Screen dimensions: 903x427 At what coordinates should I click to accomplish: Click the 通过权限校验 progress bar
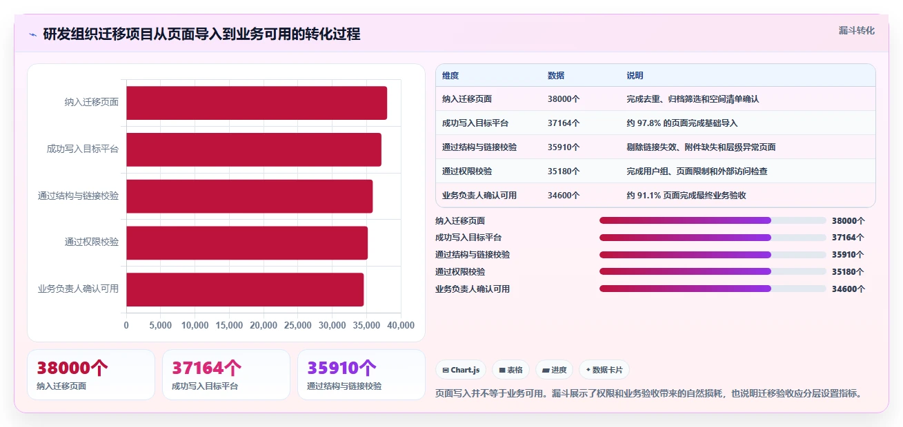[x=713, y=271]
